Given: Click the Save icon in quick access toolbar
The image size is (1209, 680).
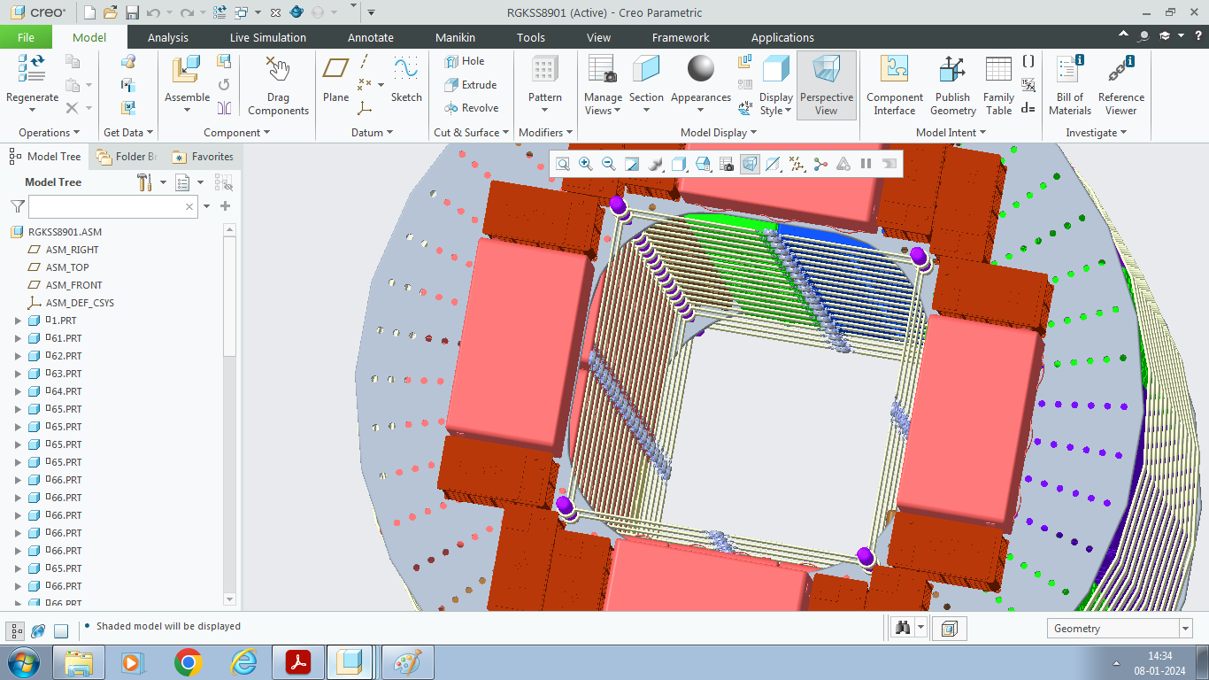Looking at the screenshot, I should (132, 12).
